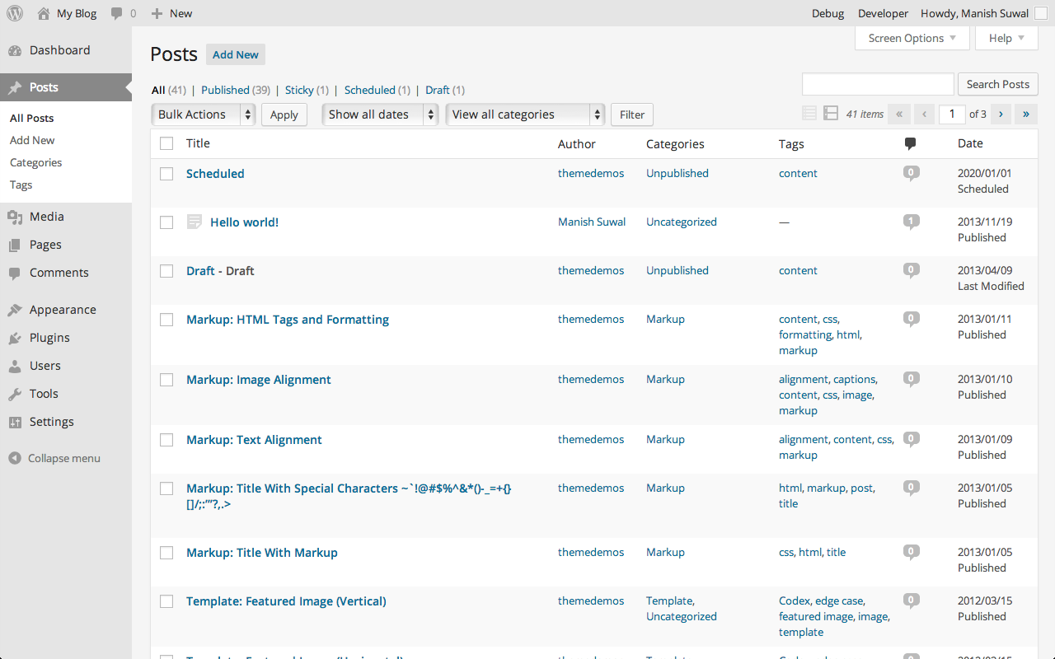The height and width of the screenshot is (659, 1055).
Task: Focus the search posts text field
Action: [878, 84]
